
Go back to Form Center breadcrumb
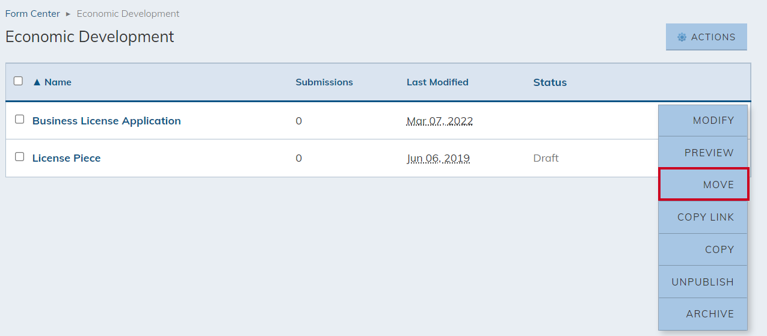(x=32, y=14)
